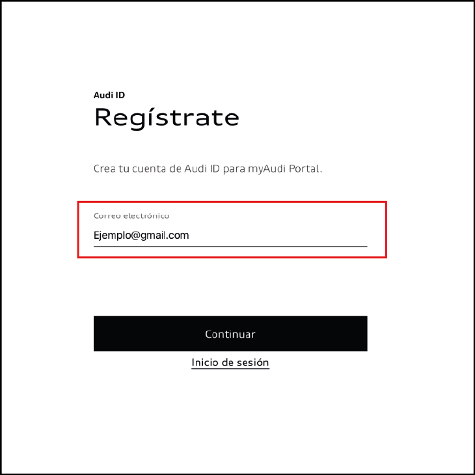The width and height of the screenshot is (475, 475).
Task: Click the word Continuar on the button
Action: pos(230,334)
